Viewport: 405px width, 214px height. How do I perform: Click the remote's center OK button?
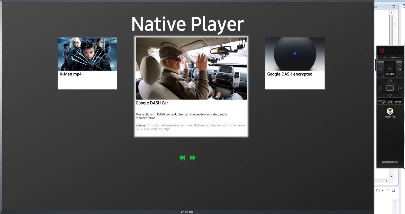(x=390, y=88)
